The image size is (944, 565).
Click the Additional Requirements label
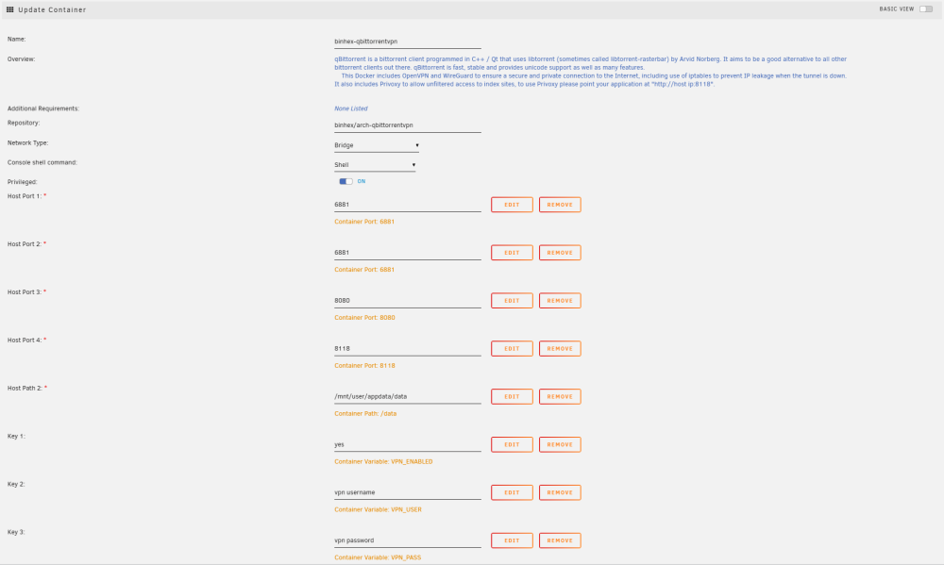(x=43, y=108)
